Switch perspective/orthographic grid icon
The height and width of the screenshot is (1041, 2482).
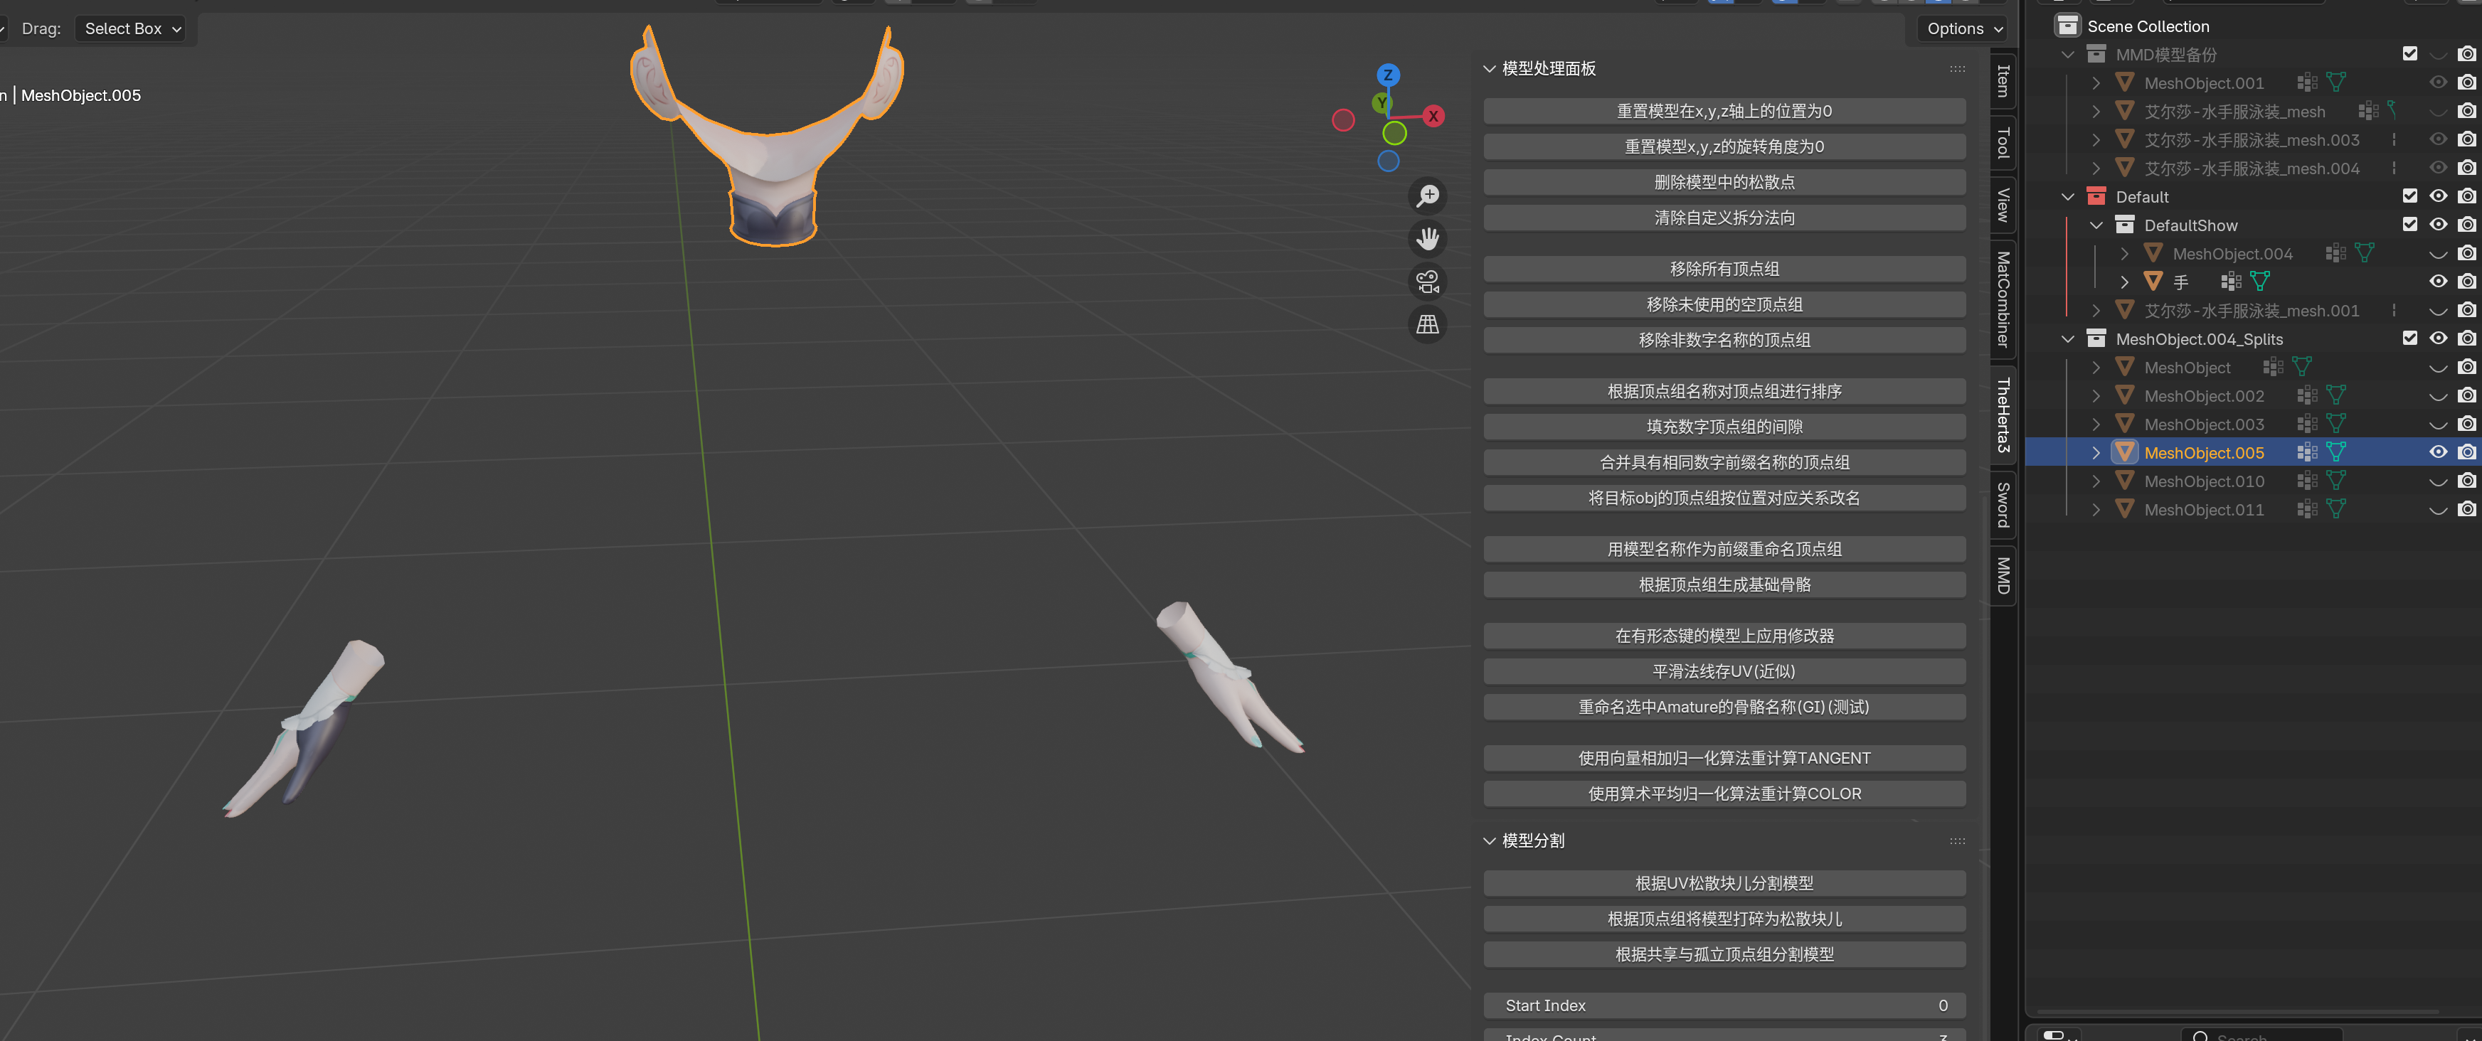click(1427, 324)
